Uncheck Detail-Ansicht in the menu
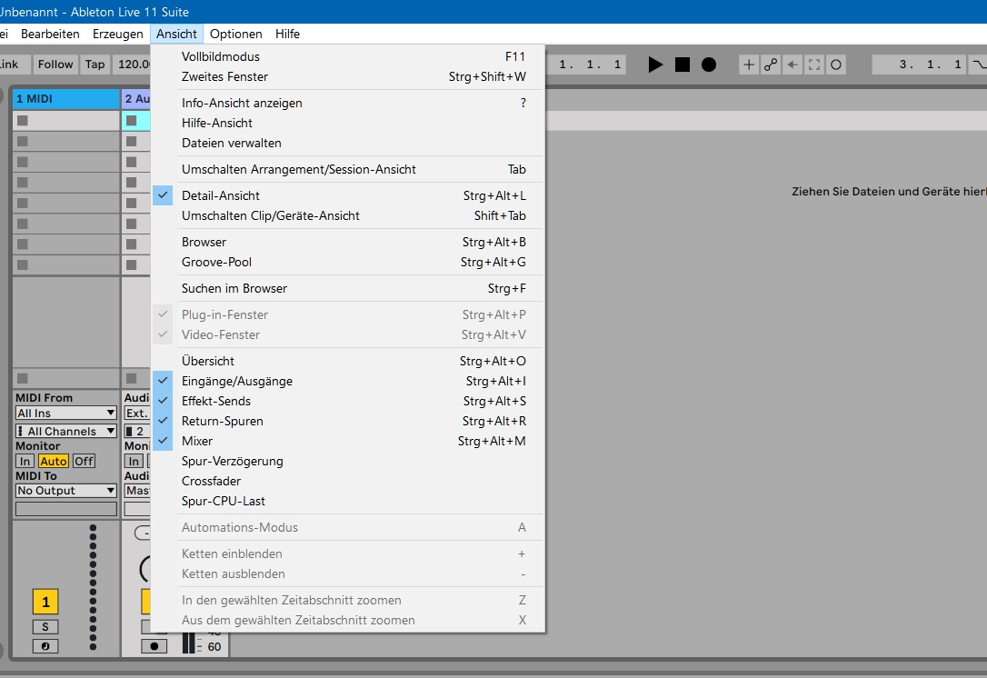Screen dimensions: 987x678 [347, 195]
